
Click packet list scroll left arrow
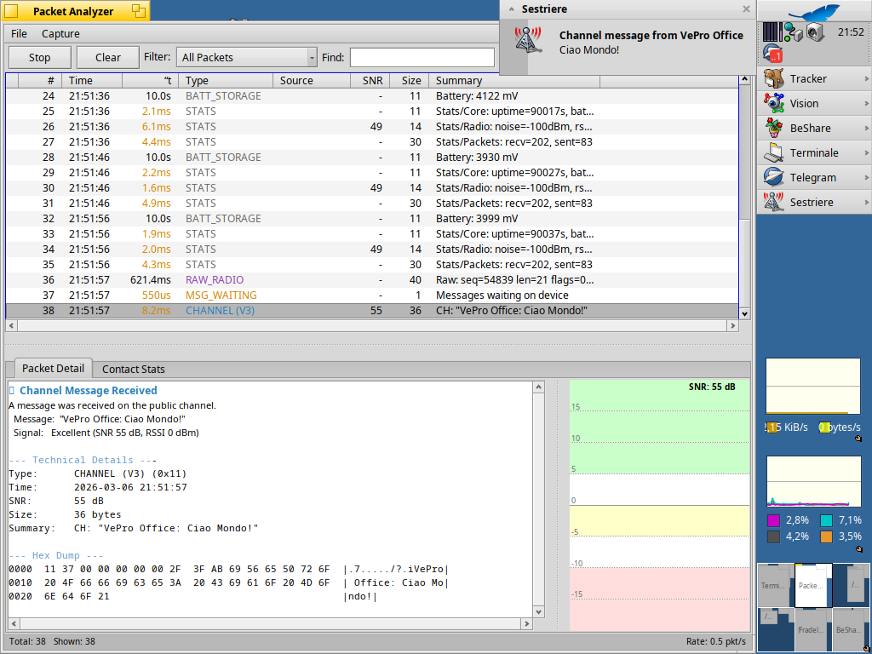(12, 326)
